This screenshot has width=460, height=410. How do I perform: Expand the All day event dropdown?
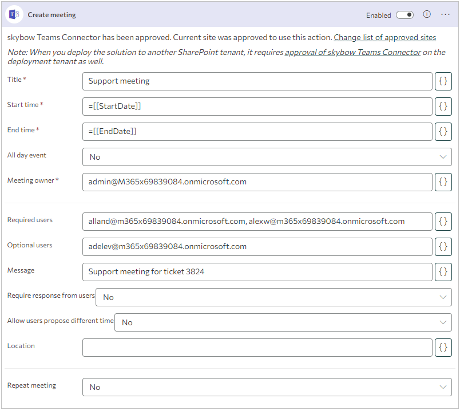267,157
